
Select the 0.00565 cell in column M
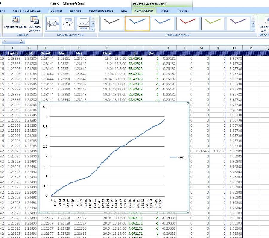point(201,151)
